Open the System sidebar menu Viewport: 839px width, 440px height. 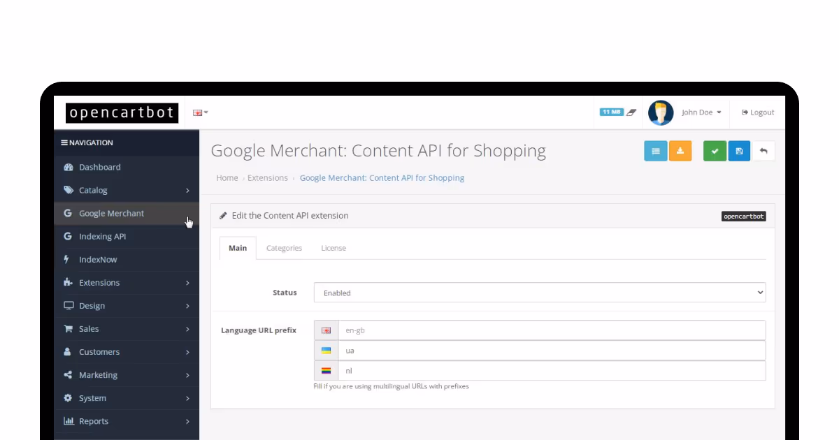tap(127, 397)
